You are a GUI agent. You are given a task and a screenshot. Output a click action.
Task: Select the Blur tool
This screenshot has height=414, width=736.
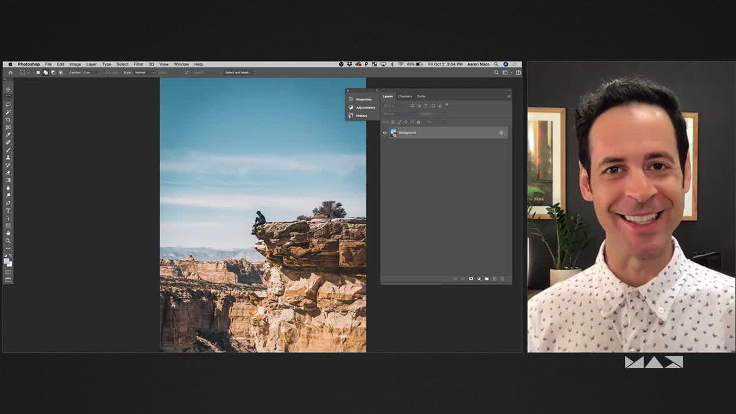pyautogui.click(x=8, y=187)
